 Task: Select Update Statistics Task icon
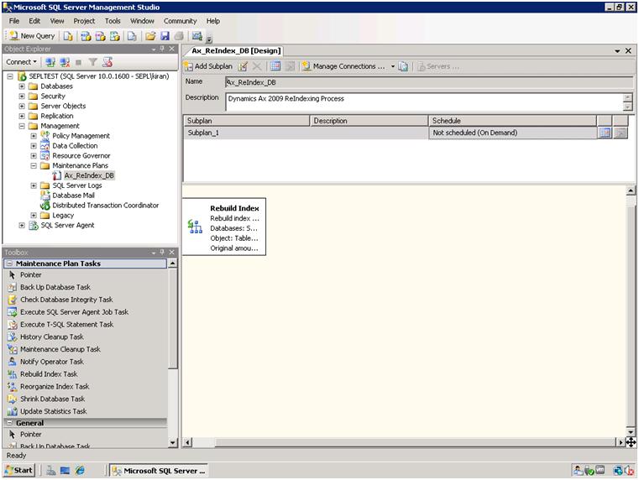13,411
